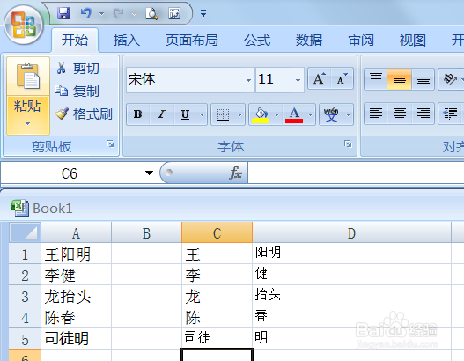Apply the red font color A
Image resolution: width=464 pixels, height=361 pixels.
(x=294, y=114)
